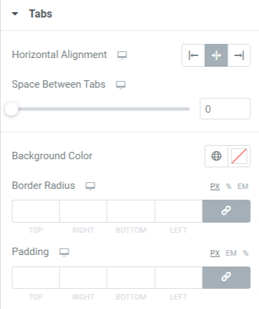Image resolution: width=259 pixels, height=309 pixels.
Task: Open responsive device icon for Space Between Tabs
Action: point(120,85)
